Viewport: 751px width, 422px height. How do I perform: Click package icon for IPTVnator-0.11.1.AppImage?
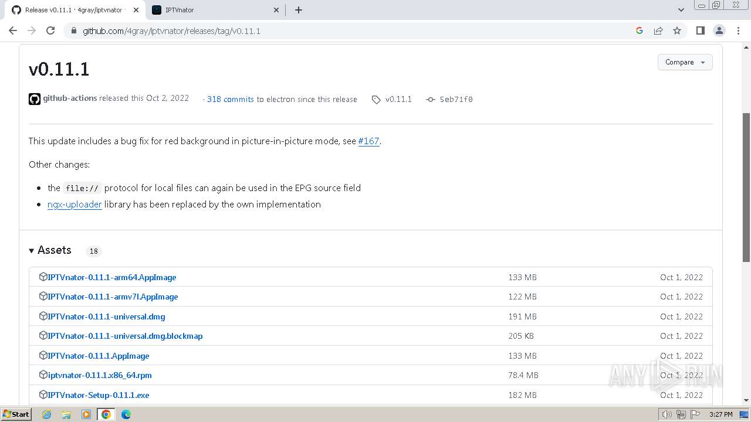[x=43, y=355]
